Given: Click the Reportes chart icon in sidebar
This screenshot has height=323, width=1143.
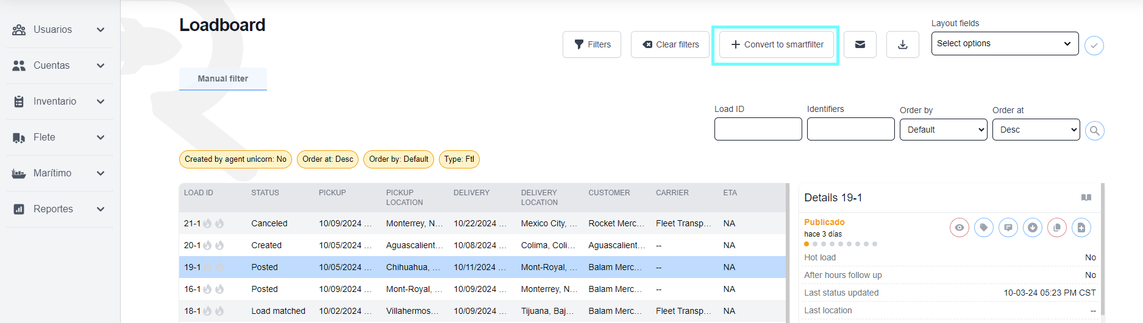Looking at the screenshot, I should pos(19,209).
